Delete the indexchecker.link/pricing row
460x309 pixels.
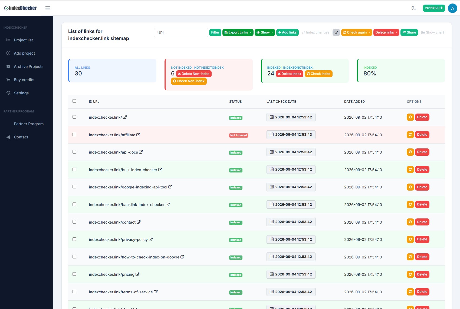[422, 274]
